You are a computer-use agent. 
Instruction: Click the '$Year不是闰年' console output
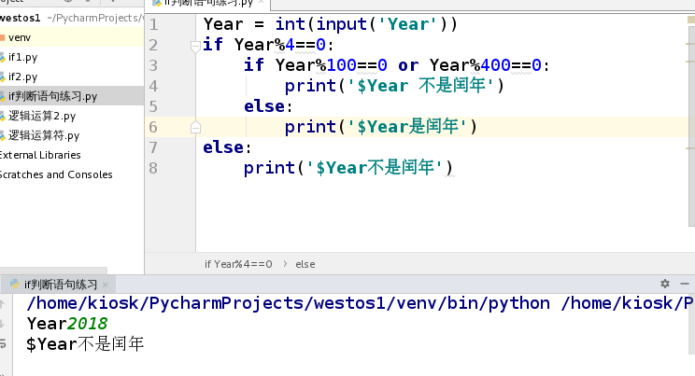85,344
